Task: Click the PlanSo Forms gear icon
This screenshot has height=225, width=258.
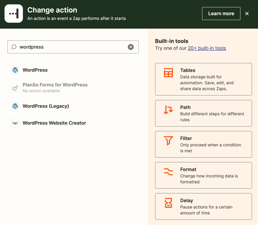Action: click(15, 88)
